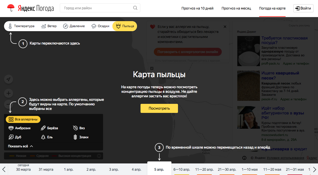Click Скрыть рекламу link
The width and height of the screenshot is (318, 175).
click(x=299, y=25)
